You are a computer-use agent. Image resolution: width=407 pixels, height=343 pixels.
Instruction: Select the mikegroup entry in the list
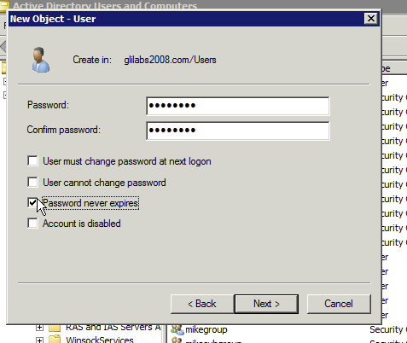206,330
